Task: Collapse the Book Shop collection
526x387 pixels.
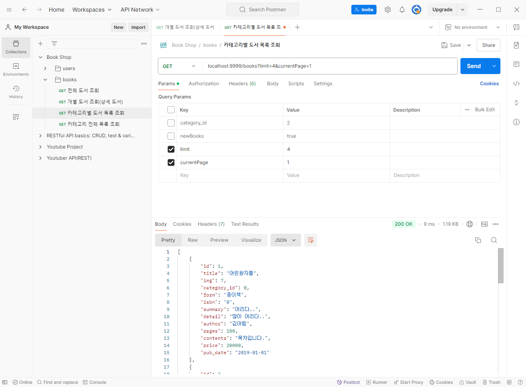Action: [x=40, y=57]
